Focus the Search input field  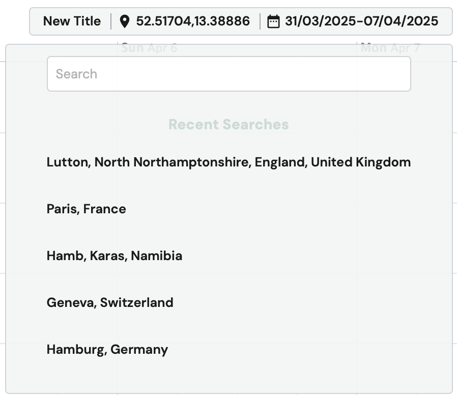[229, 74]
